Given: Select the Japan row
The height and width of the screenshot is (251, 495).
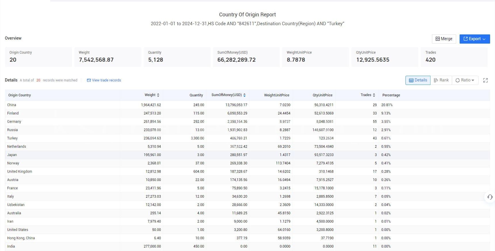Looking at the screenshot, I should pos(247,155).
